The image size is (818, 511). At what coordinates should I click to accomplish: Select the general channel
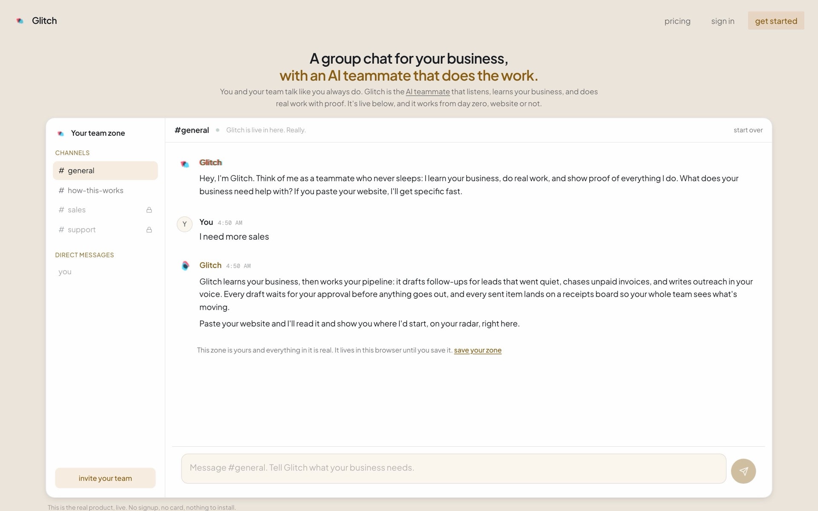point(105,170)
